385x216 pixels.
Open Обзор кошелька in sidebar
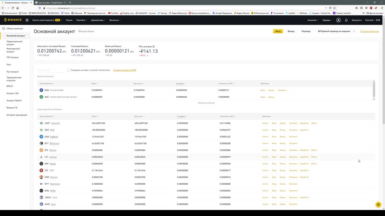coord(15,28)
